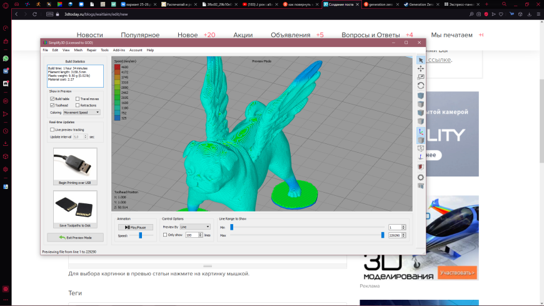
Task: Select the arrow pointer tool in Simplify3D
Action: (420, 60)
